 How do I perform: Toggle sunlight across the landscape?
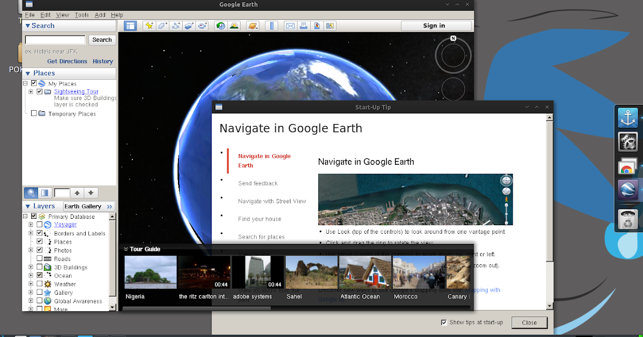click(234, 26)
